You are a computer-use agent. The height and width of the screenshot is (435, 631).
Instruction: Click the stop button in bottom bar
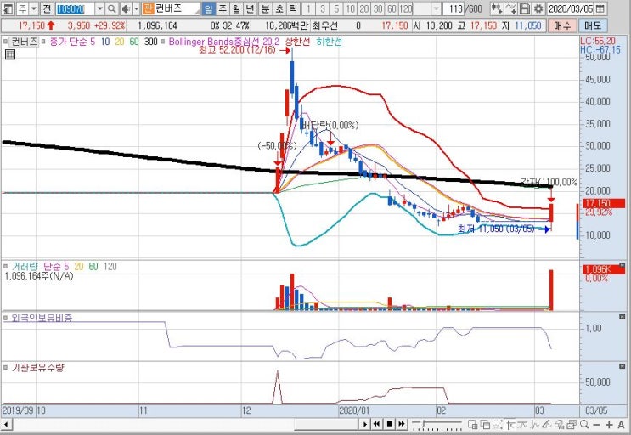pos(389,424)
